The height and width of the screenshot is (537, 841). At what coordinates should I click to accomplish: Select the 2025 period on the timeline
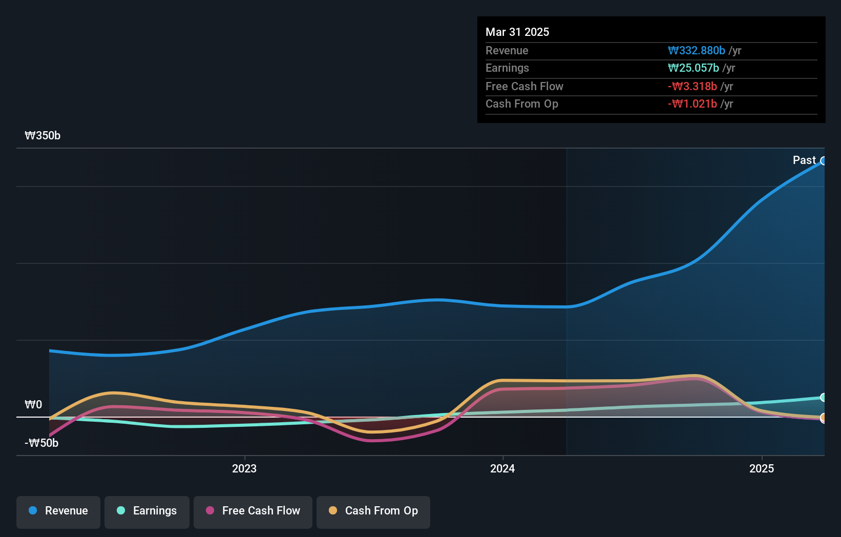[761, 468]
